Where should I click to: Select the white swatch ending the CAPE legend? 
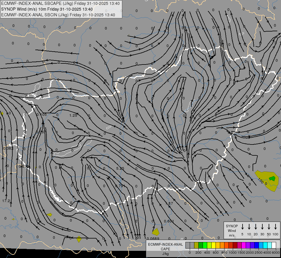(274, 245)
